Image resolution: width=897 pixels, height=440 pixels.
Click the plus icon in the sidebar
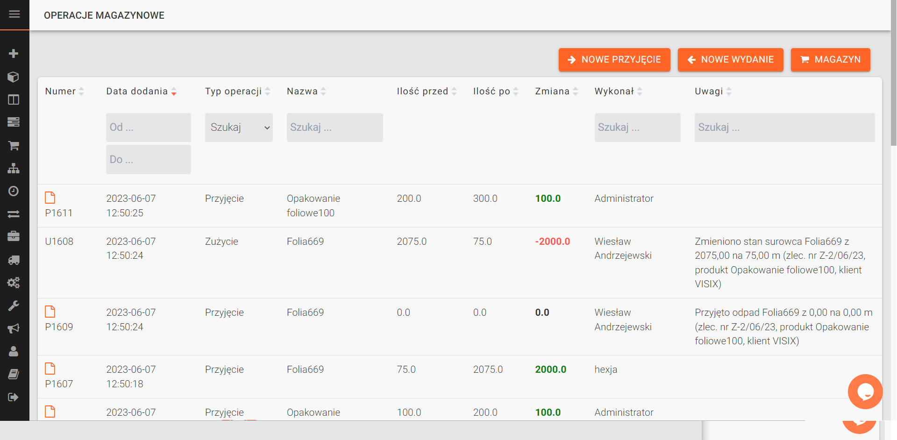coord(14,54)
